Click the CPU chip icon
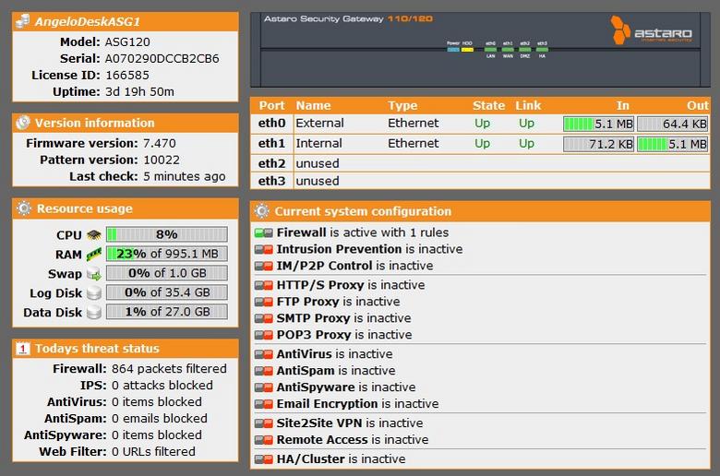The image size is (720, 476). tap(93, 235)
